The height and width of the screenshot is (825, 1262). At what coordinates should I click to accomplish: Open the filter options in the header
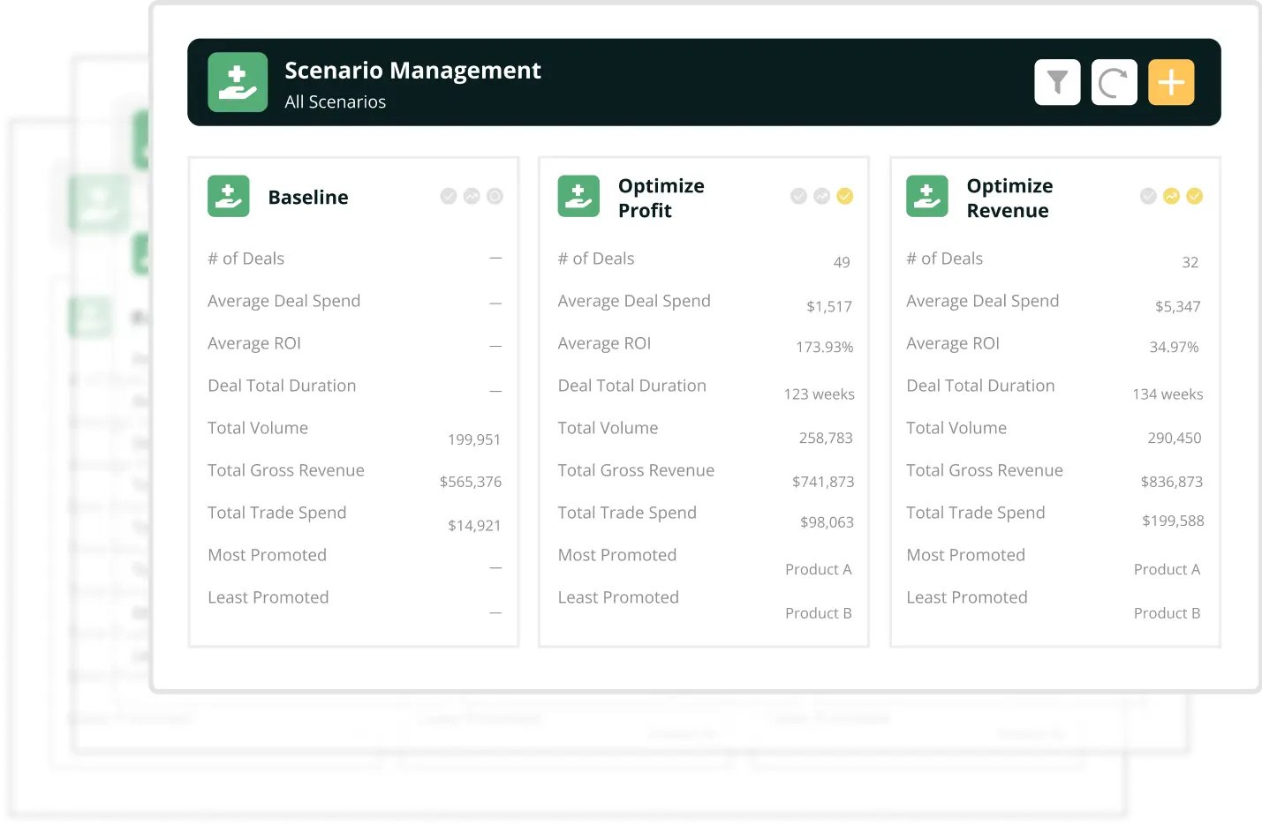(1058, 82)
